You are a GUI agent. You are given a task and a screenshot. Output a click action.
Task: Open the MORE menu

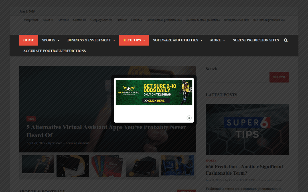click(x=216, y=40)
